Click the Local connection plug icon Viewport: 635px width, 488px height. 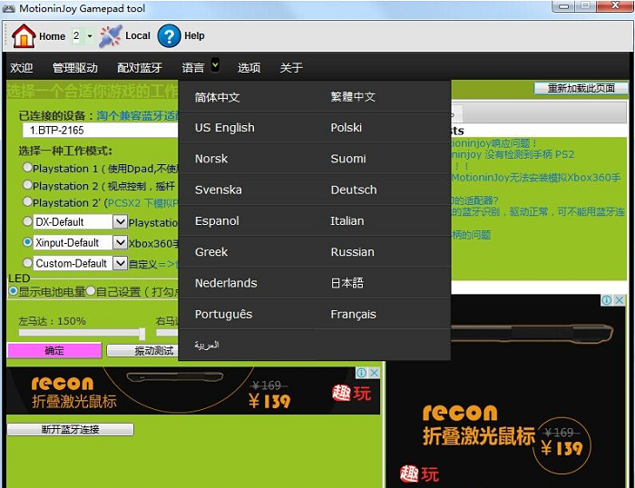(x=110, y=36)
